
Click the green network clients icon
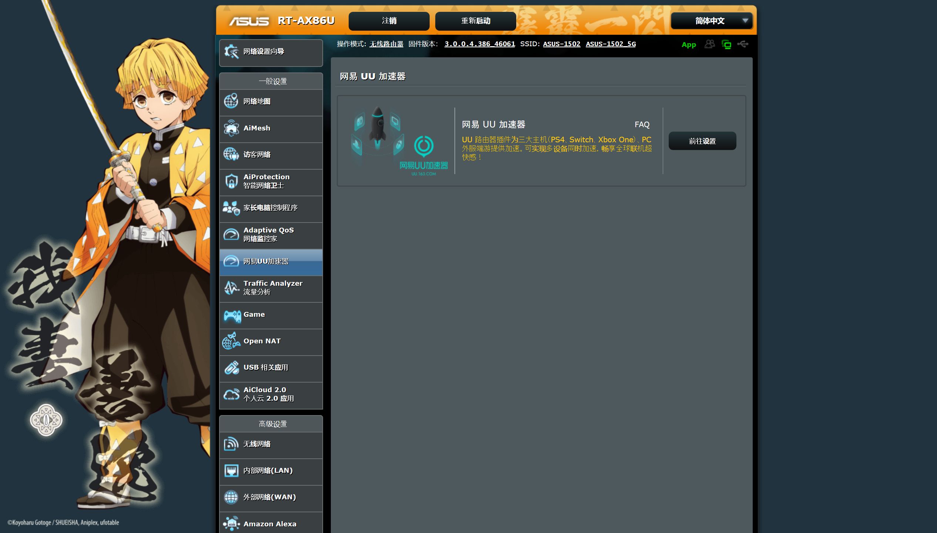click(x=726, y=44)
